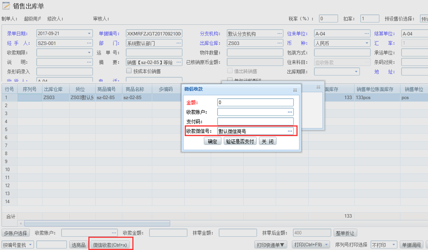
Task: Click inside the 金额 amount input field
Action: 255,102
